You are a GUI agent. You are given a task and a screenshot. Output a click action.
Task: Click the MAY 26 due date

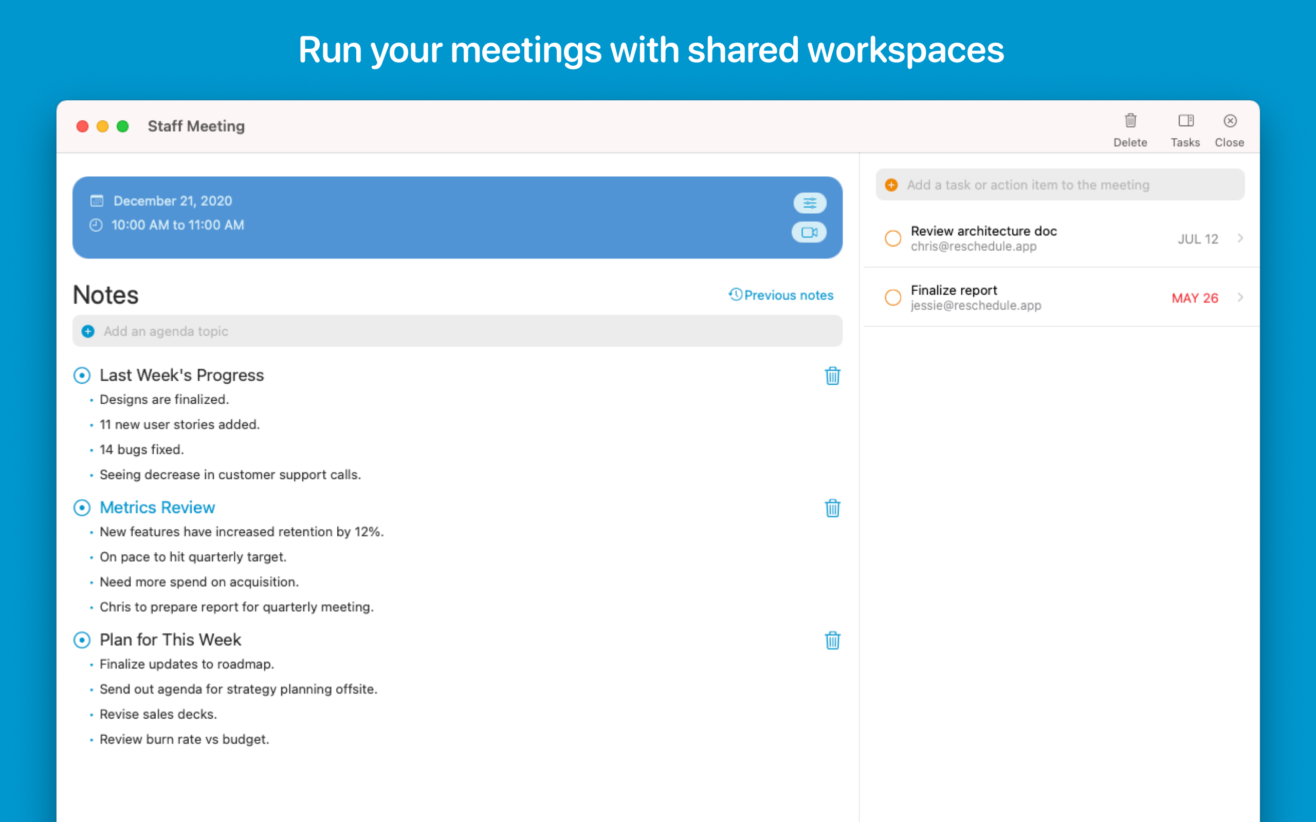pos(1195,298)
